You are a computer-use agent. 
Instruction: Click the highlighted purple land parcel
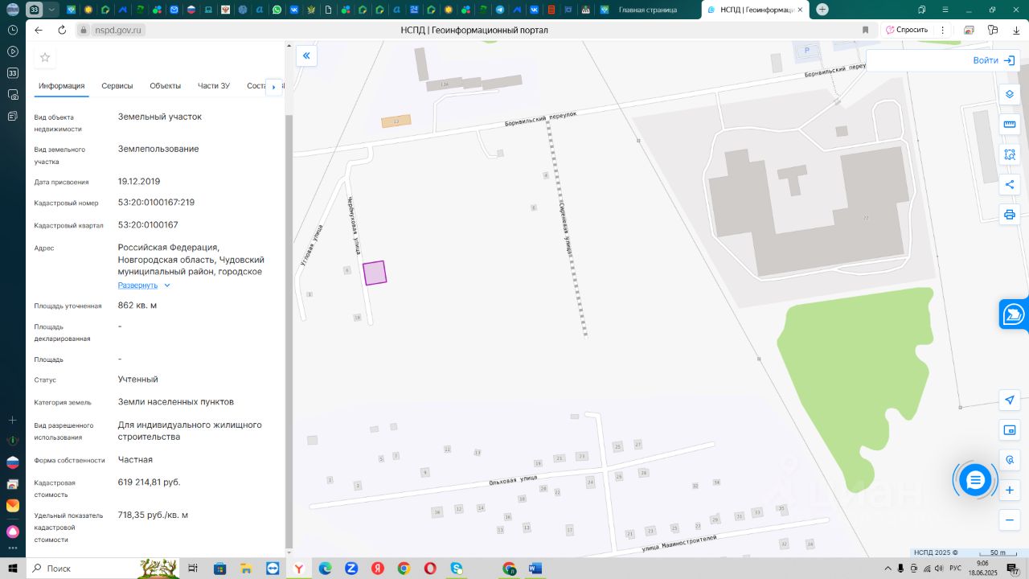[375, 273]
